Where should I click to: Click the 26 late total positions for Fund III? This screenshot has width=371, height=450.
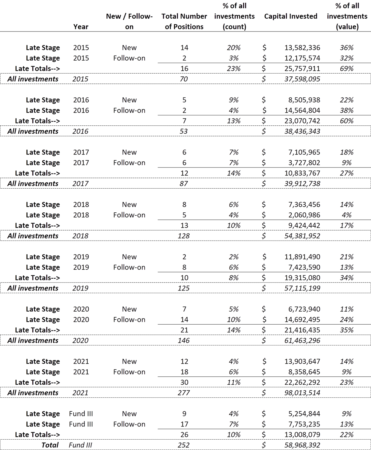(x=184, y=435)
